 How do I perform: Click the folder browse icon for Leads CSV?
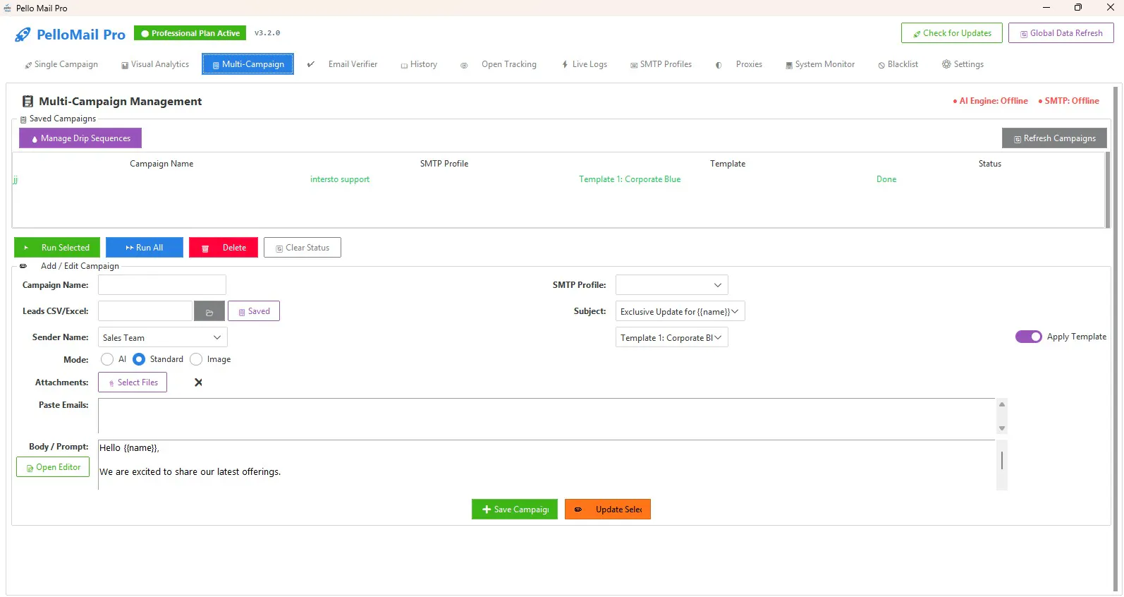coord(209,311)
